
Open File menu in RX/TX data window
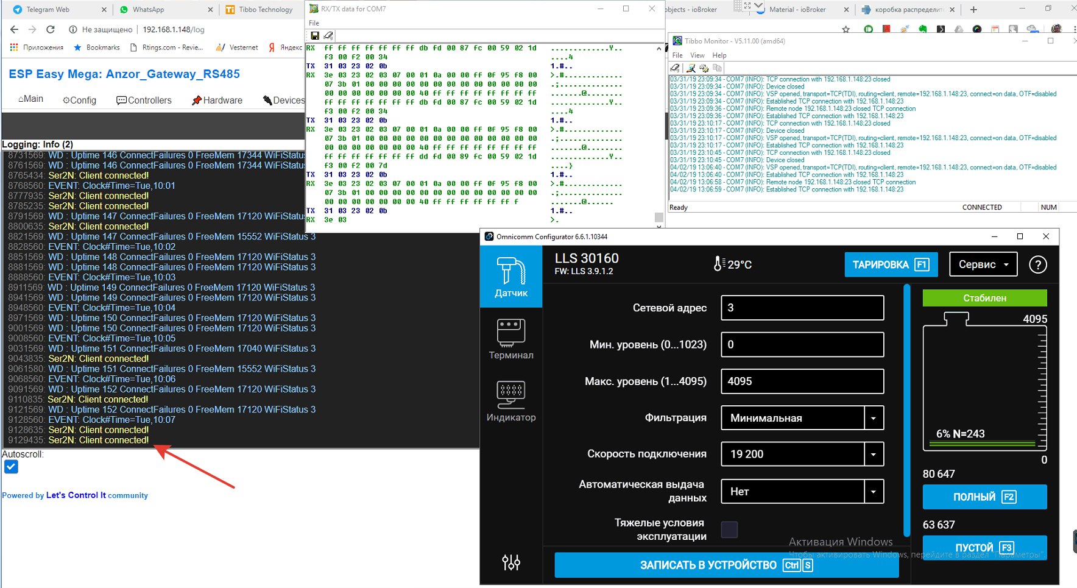coord(314,23)
